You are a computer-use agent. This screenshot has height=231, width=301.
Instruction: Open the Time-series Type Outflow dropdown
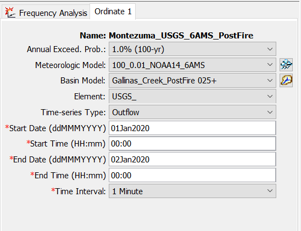click(192, 112)
